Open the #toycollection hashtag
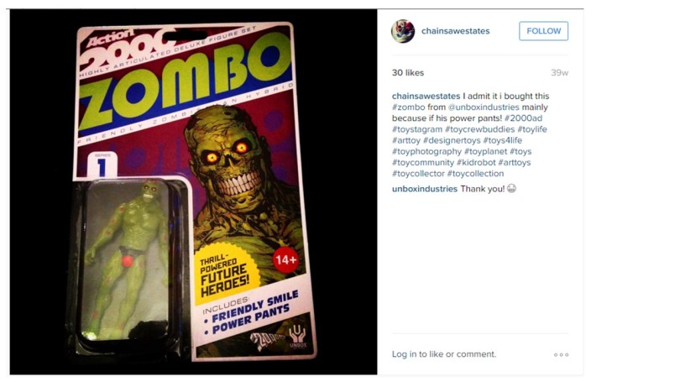The height and width of the screenshot is (382, 680). (475, 174)
